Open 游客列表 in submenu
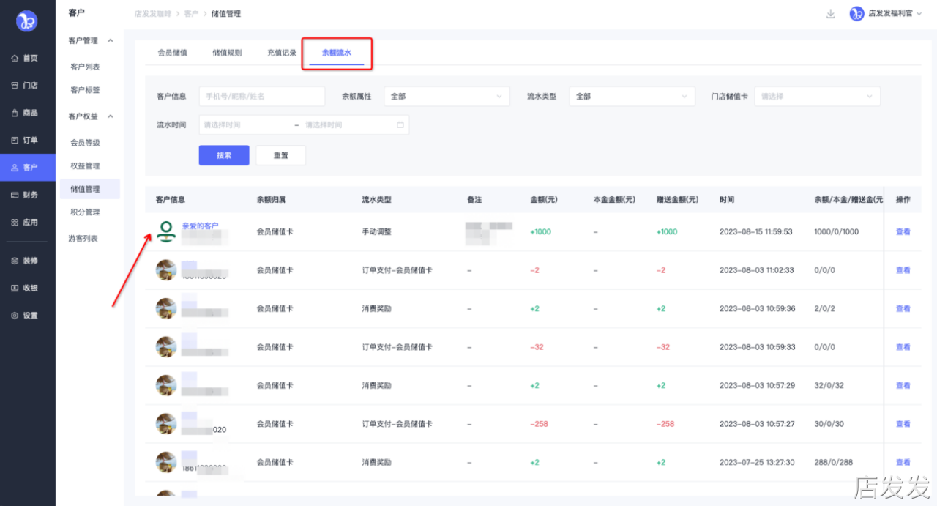This screenshot has height=506, width=937. [83, 239]
